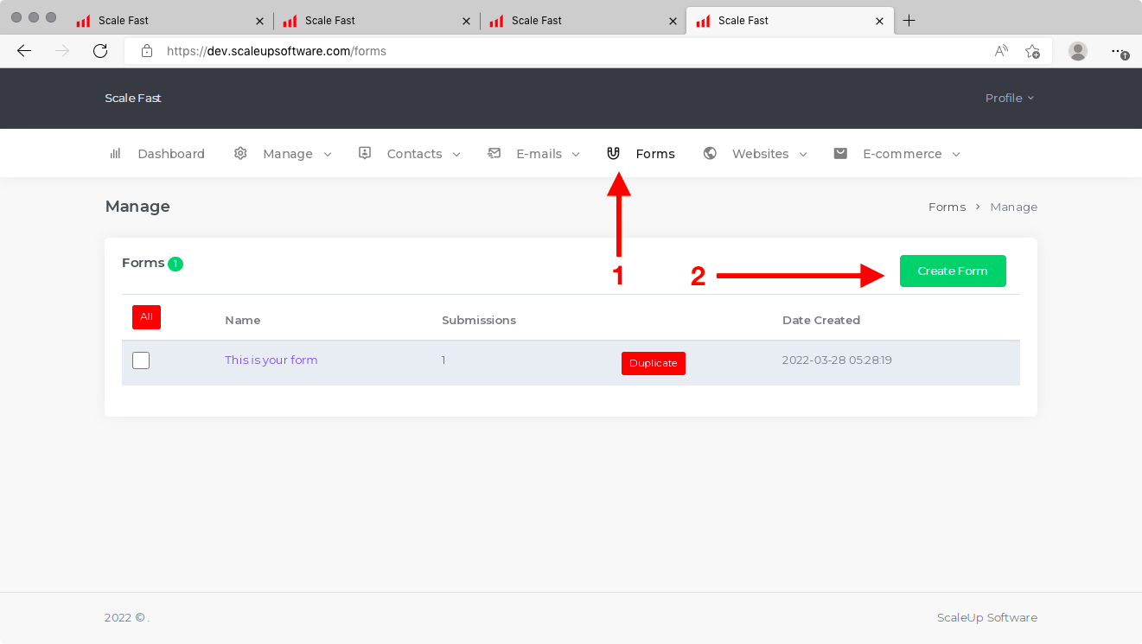The height and width of the screenshot is (644, 1142).
Task: Open the browser profile avatar
Action: (1078, 51)
